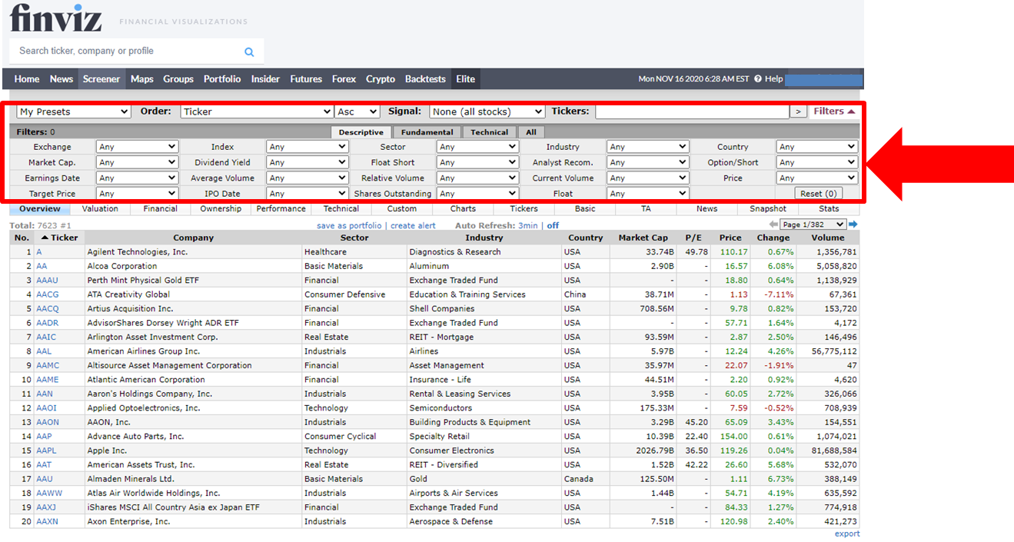Open the Float Short filter dropdown
The height and width of the screenshot is (542, 1014).
click(477, 162)
